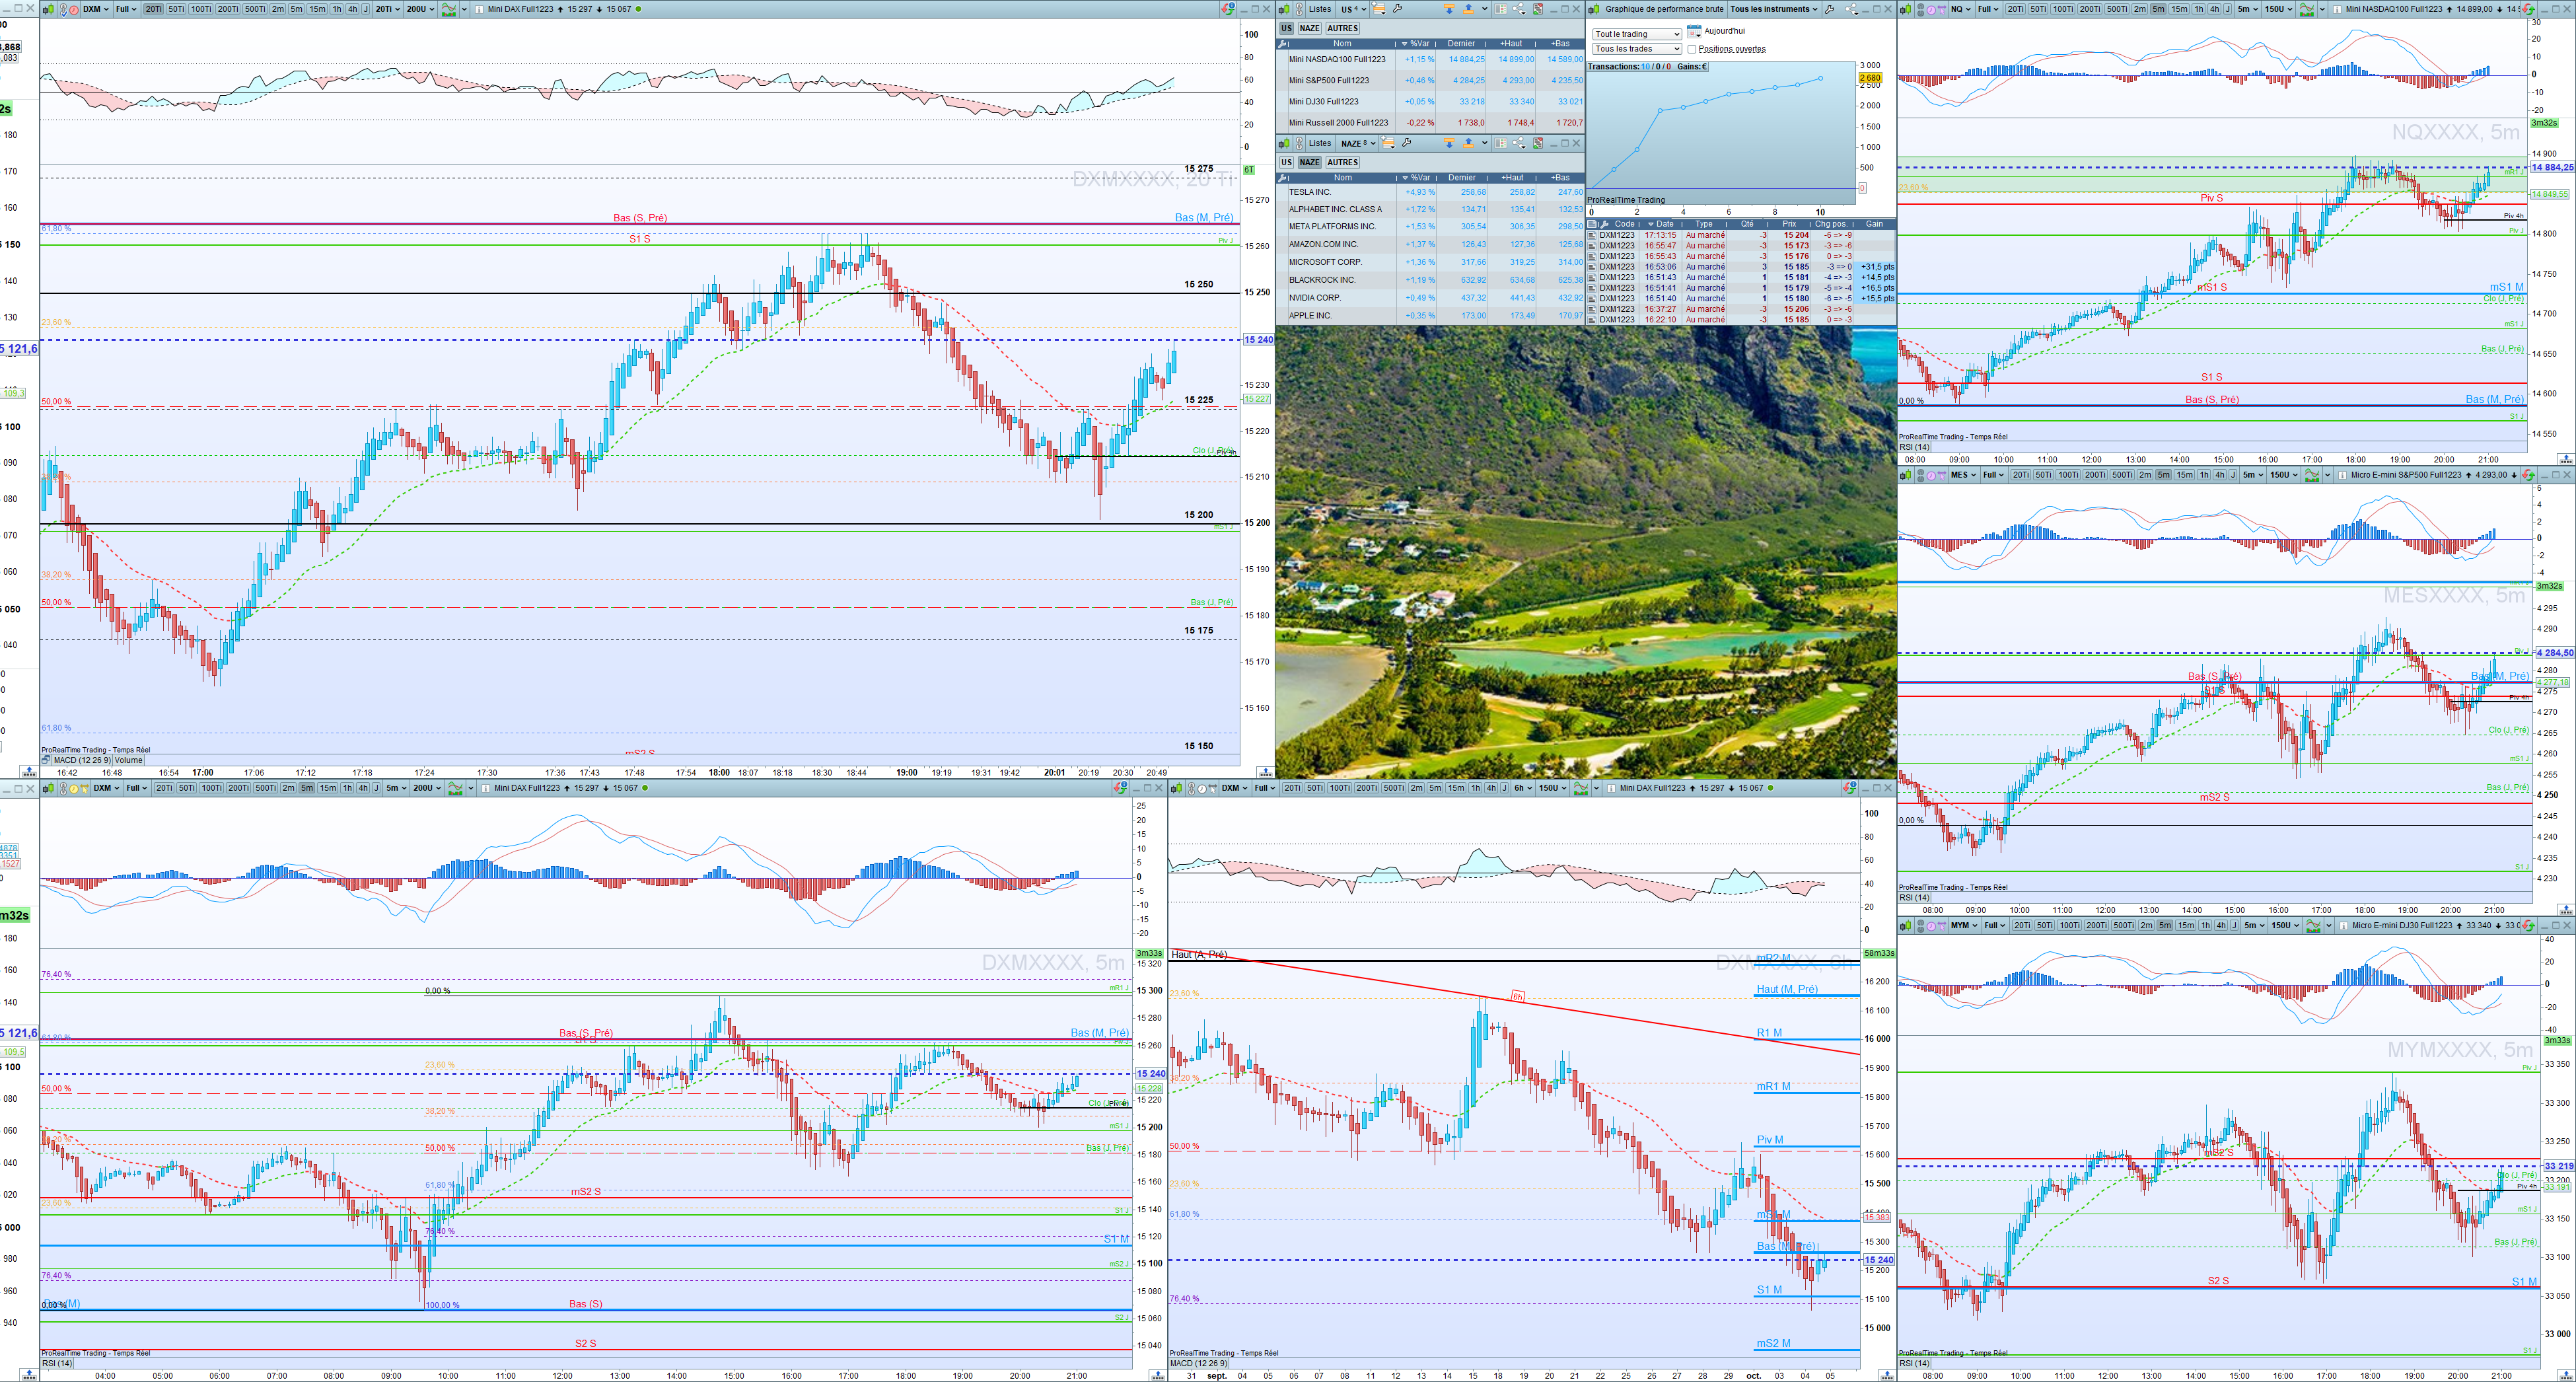Switch to AUTRES tab in top list
This screenshot has width=2576, height=1382.
coord(1342,28)
